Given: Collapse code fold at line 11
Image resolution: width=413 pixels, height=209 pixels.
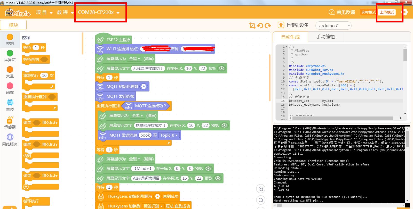Looking at the screenshot, I should [287, 85].
